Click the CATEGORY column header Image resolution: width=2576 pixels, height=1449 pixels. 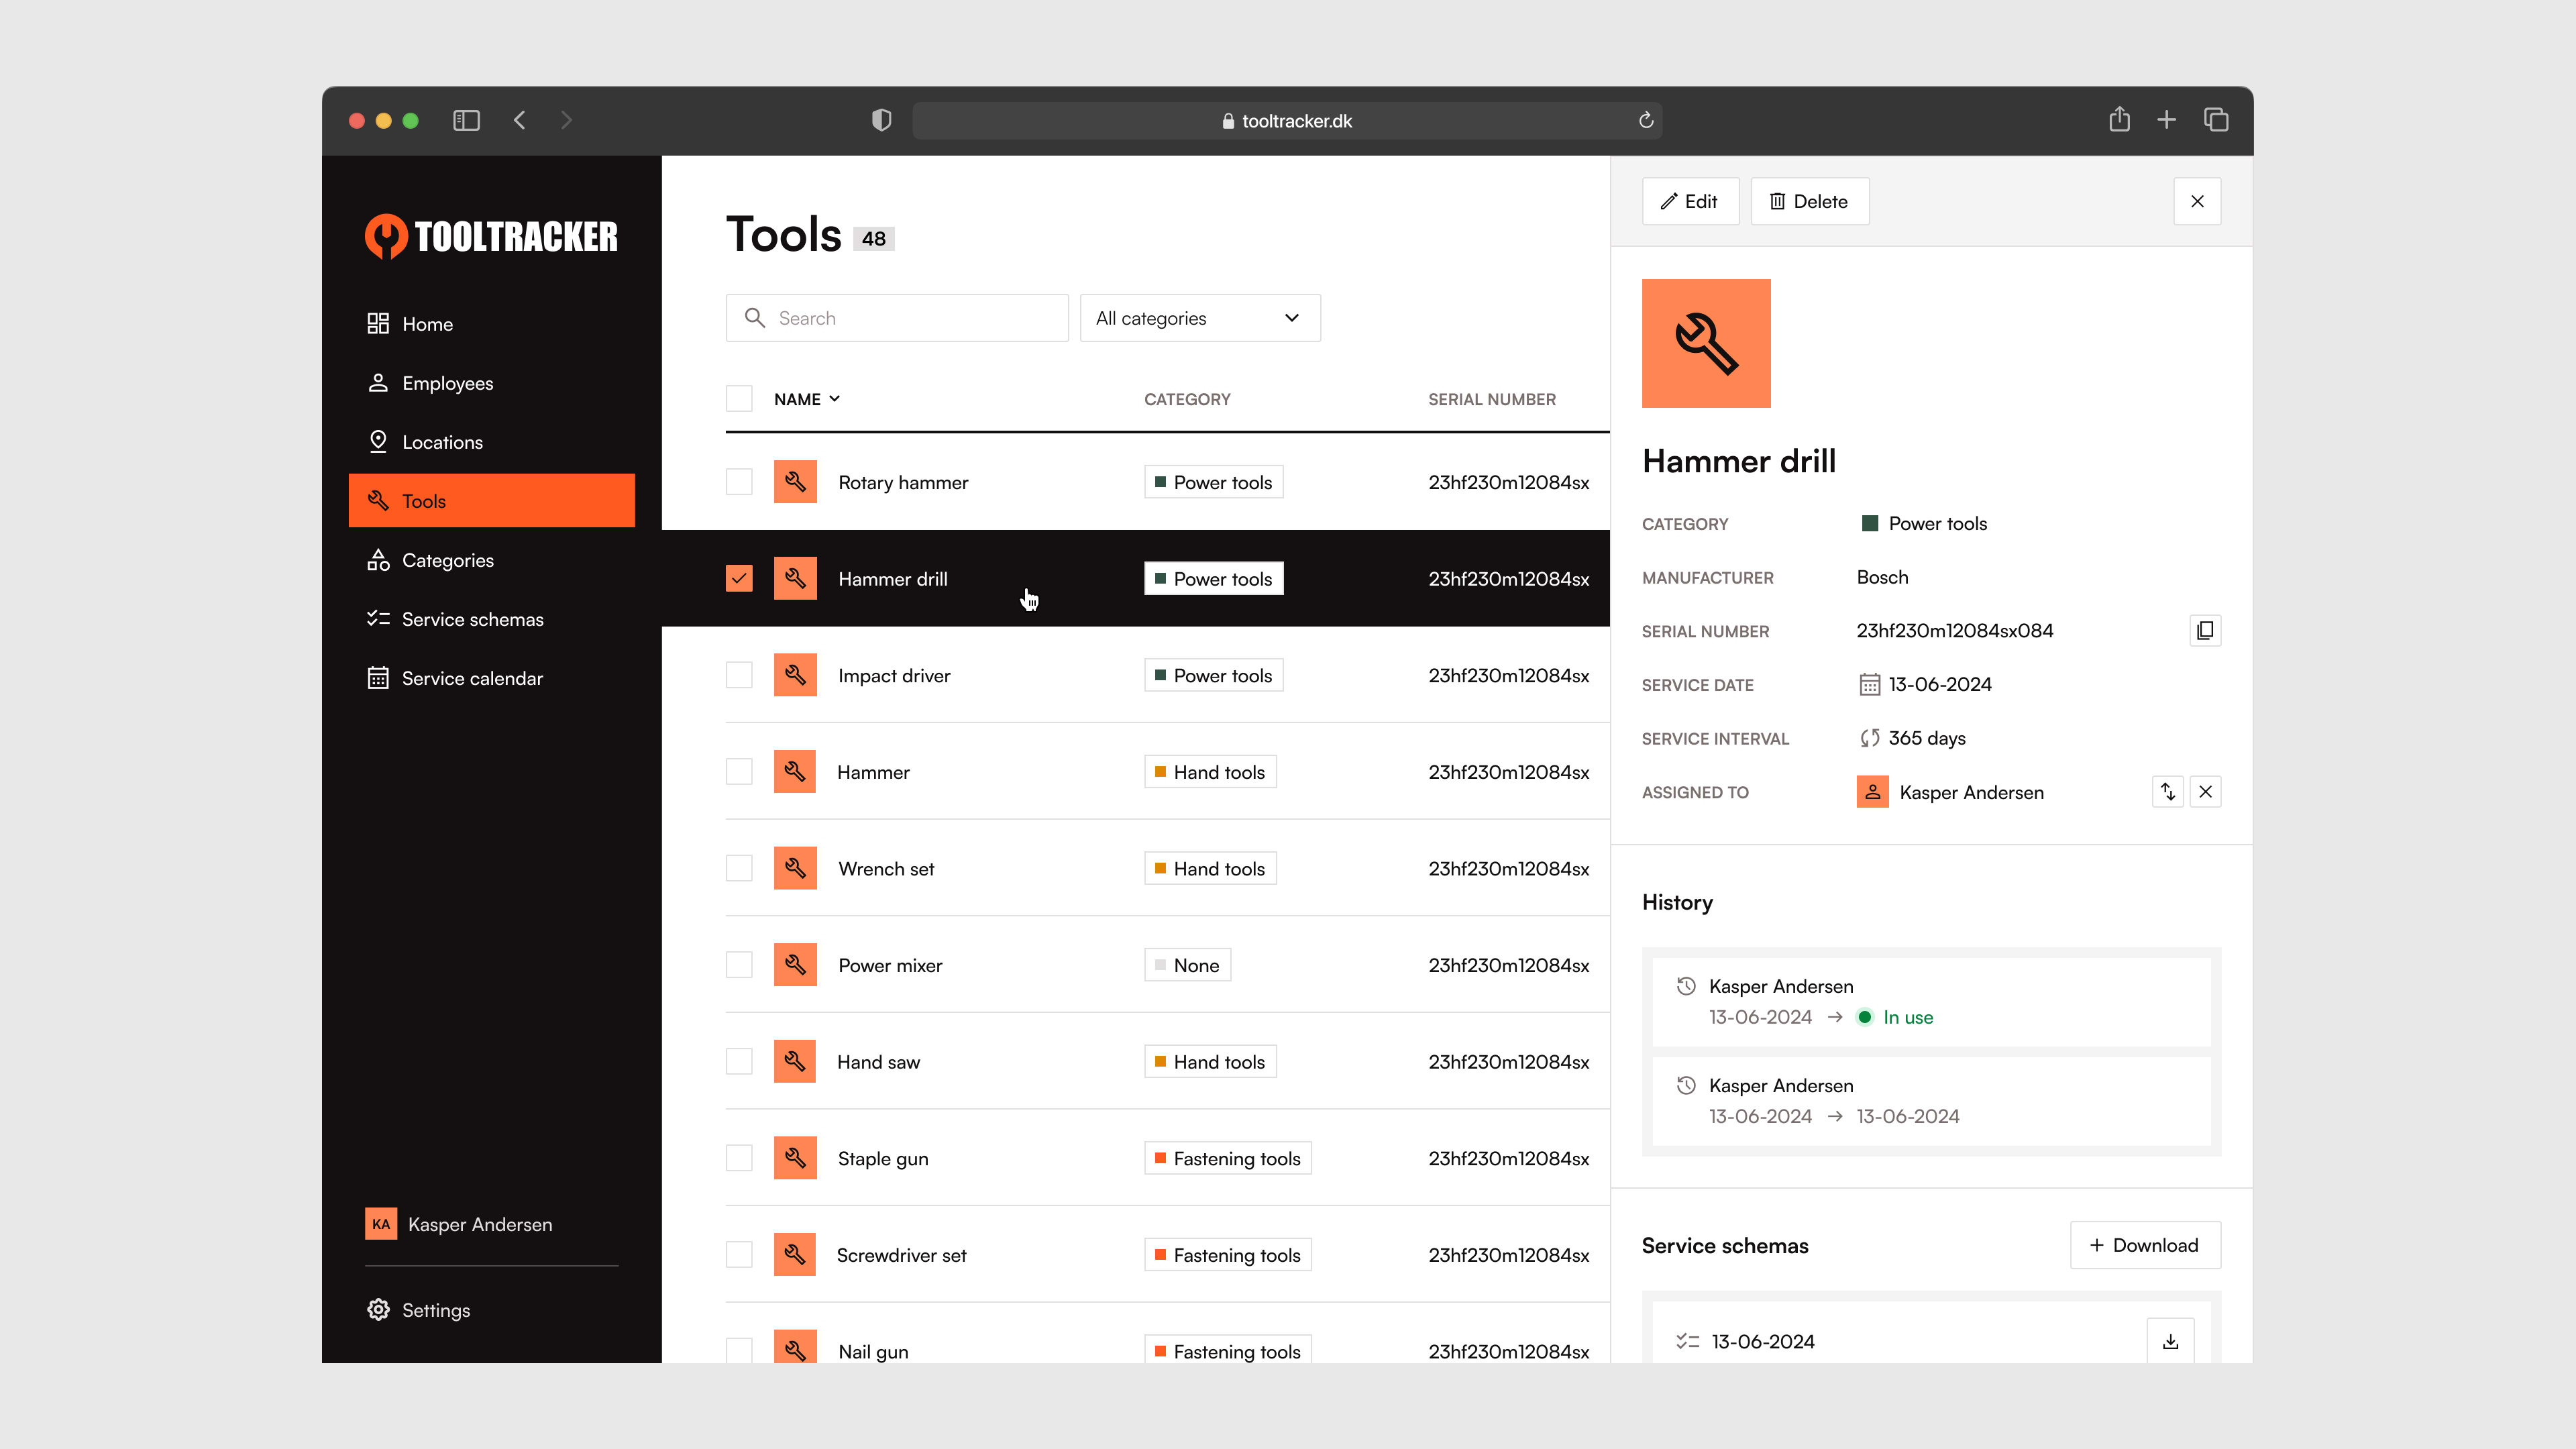pos(1187,399)
